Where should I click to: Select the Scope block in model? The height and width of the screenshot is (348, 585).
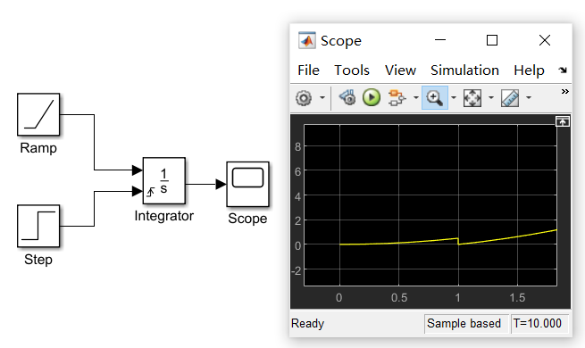(x=247, y=184)
